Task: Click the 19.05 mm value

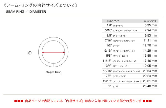Action: pos(150,66)
